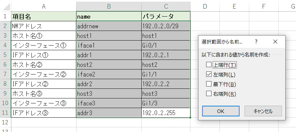Open dialog help question mark
This screenshot has width=296, height=132.
click(256, 42)
